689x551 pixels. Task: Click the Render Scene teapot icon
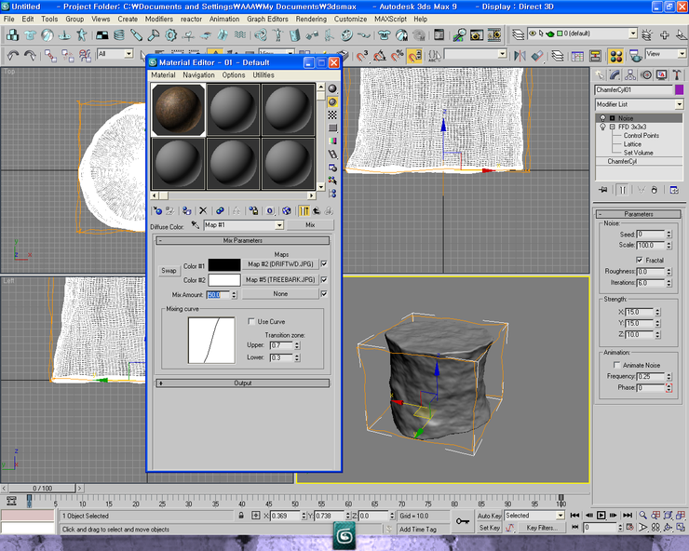point(635,55)
